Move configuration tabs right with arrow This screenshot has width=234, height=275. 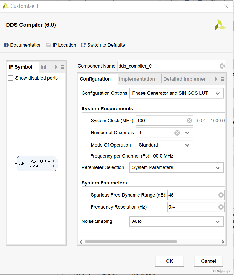pos(216,79)
